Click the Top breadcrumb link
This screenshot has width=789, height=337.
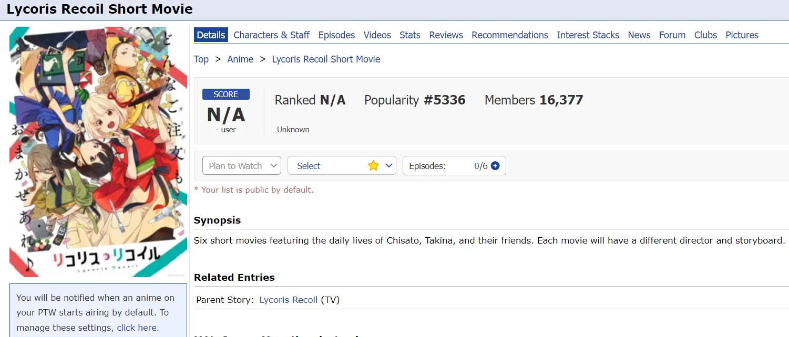[201, 59]
